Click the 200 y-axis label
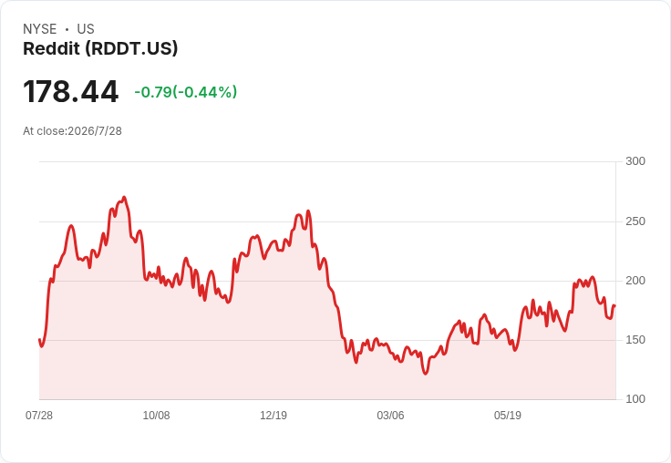Viewport: 671px width, 463px height. pos(635,281)
